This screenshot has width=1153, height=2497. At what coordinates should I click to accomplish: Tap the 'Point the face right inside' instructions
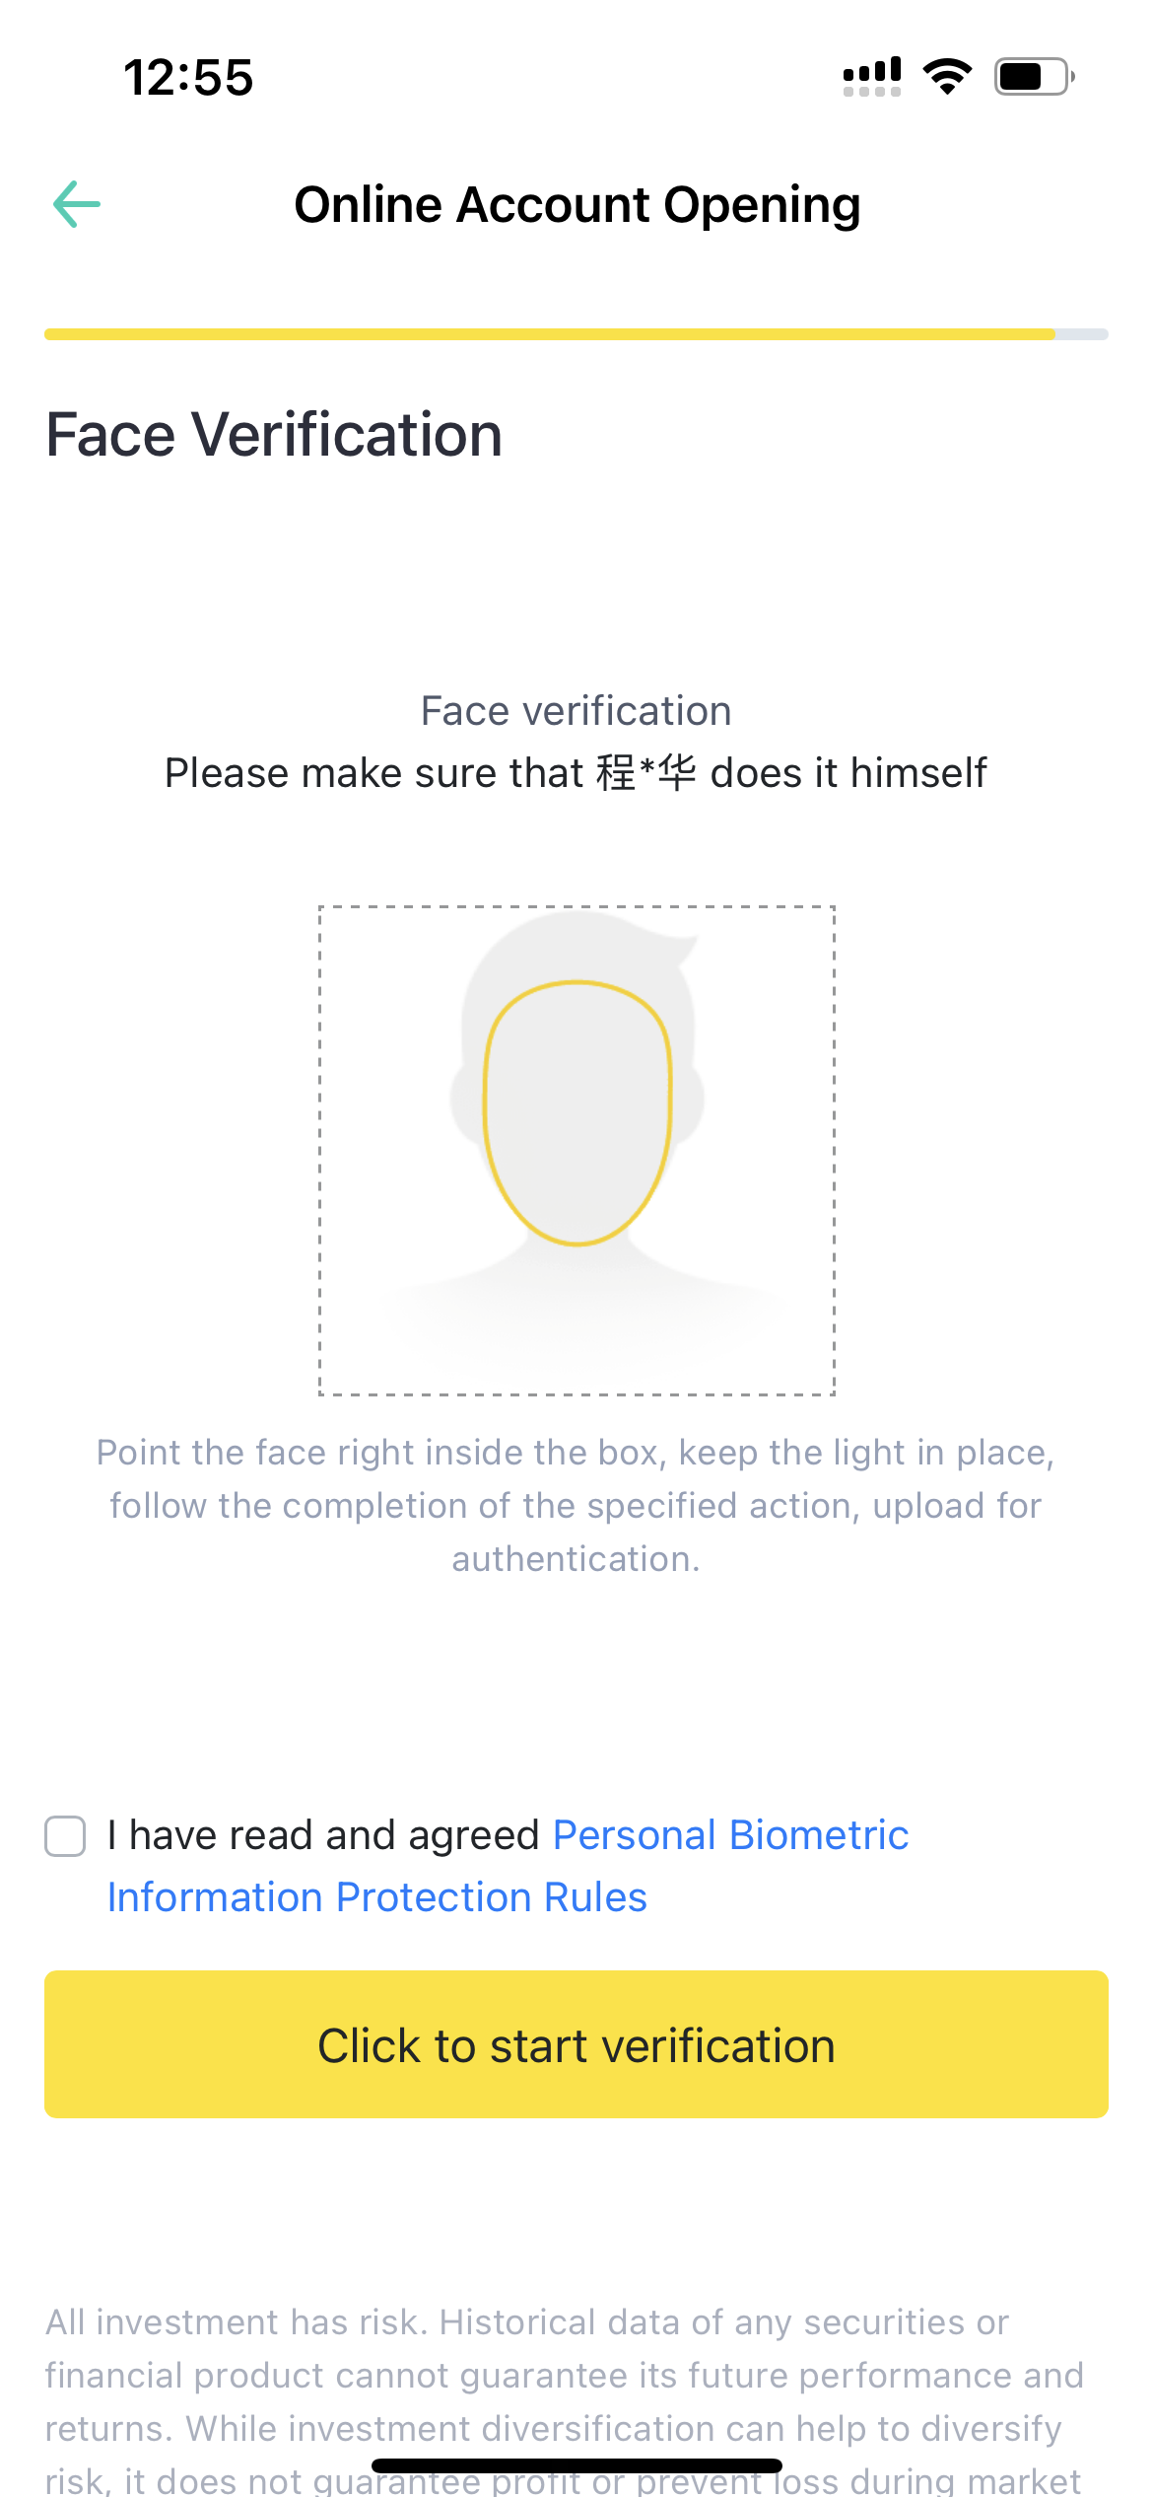pyautogui.click(x=576, y=1506)
